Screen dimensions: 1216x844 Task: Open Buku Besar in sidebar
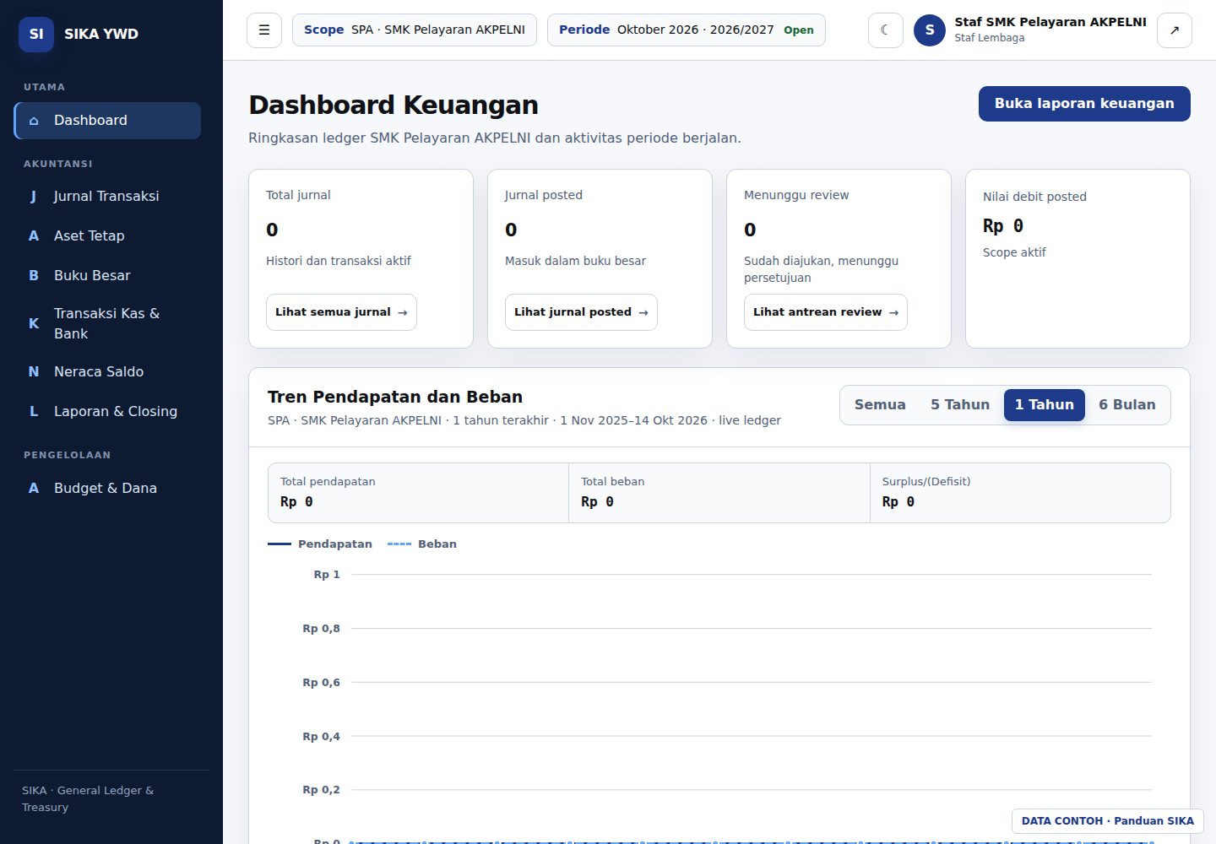coord(107,276)
